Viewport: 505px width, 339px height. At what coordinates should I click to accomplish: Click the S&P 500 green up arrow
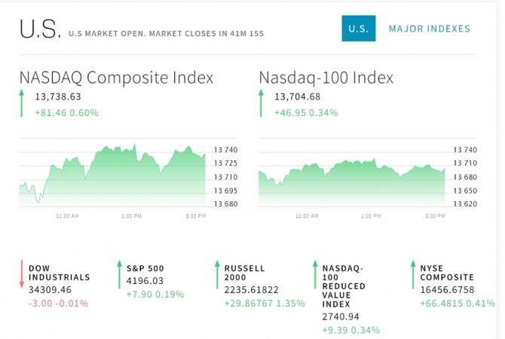[120, 274]
